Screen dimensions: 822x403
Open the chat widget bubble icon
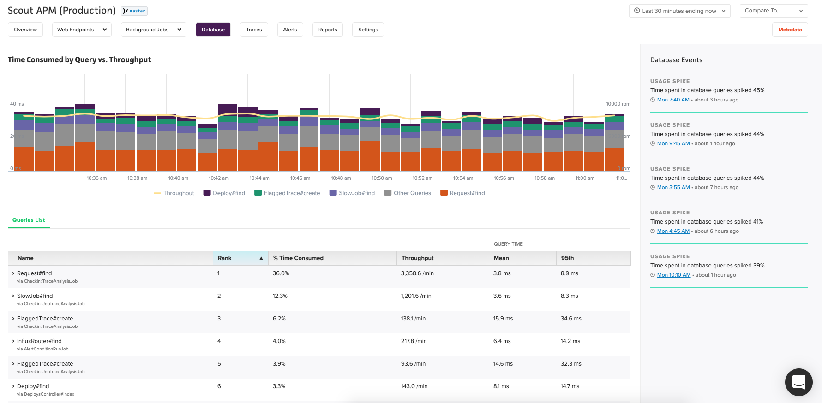[x=798, y=382]
